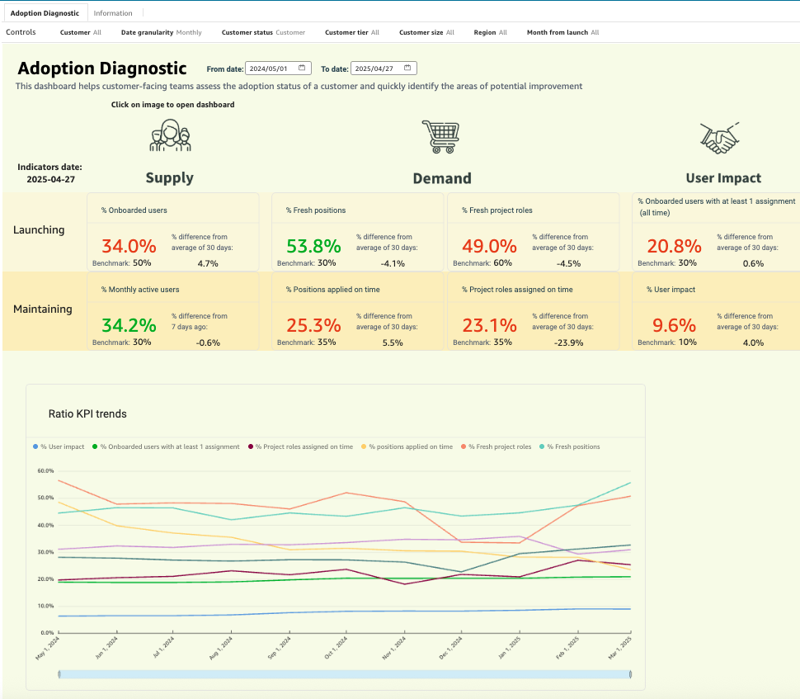Click the Demand shopping cart icon
Screen dimensions: 800x699
(x=440, y=135)
